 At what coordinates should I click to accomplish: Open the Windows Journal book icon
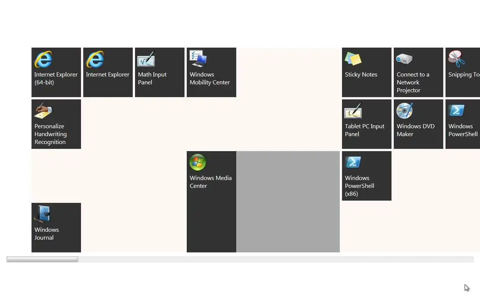(x=42, y=214)
